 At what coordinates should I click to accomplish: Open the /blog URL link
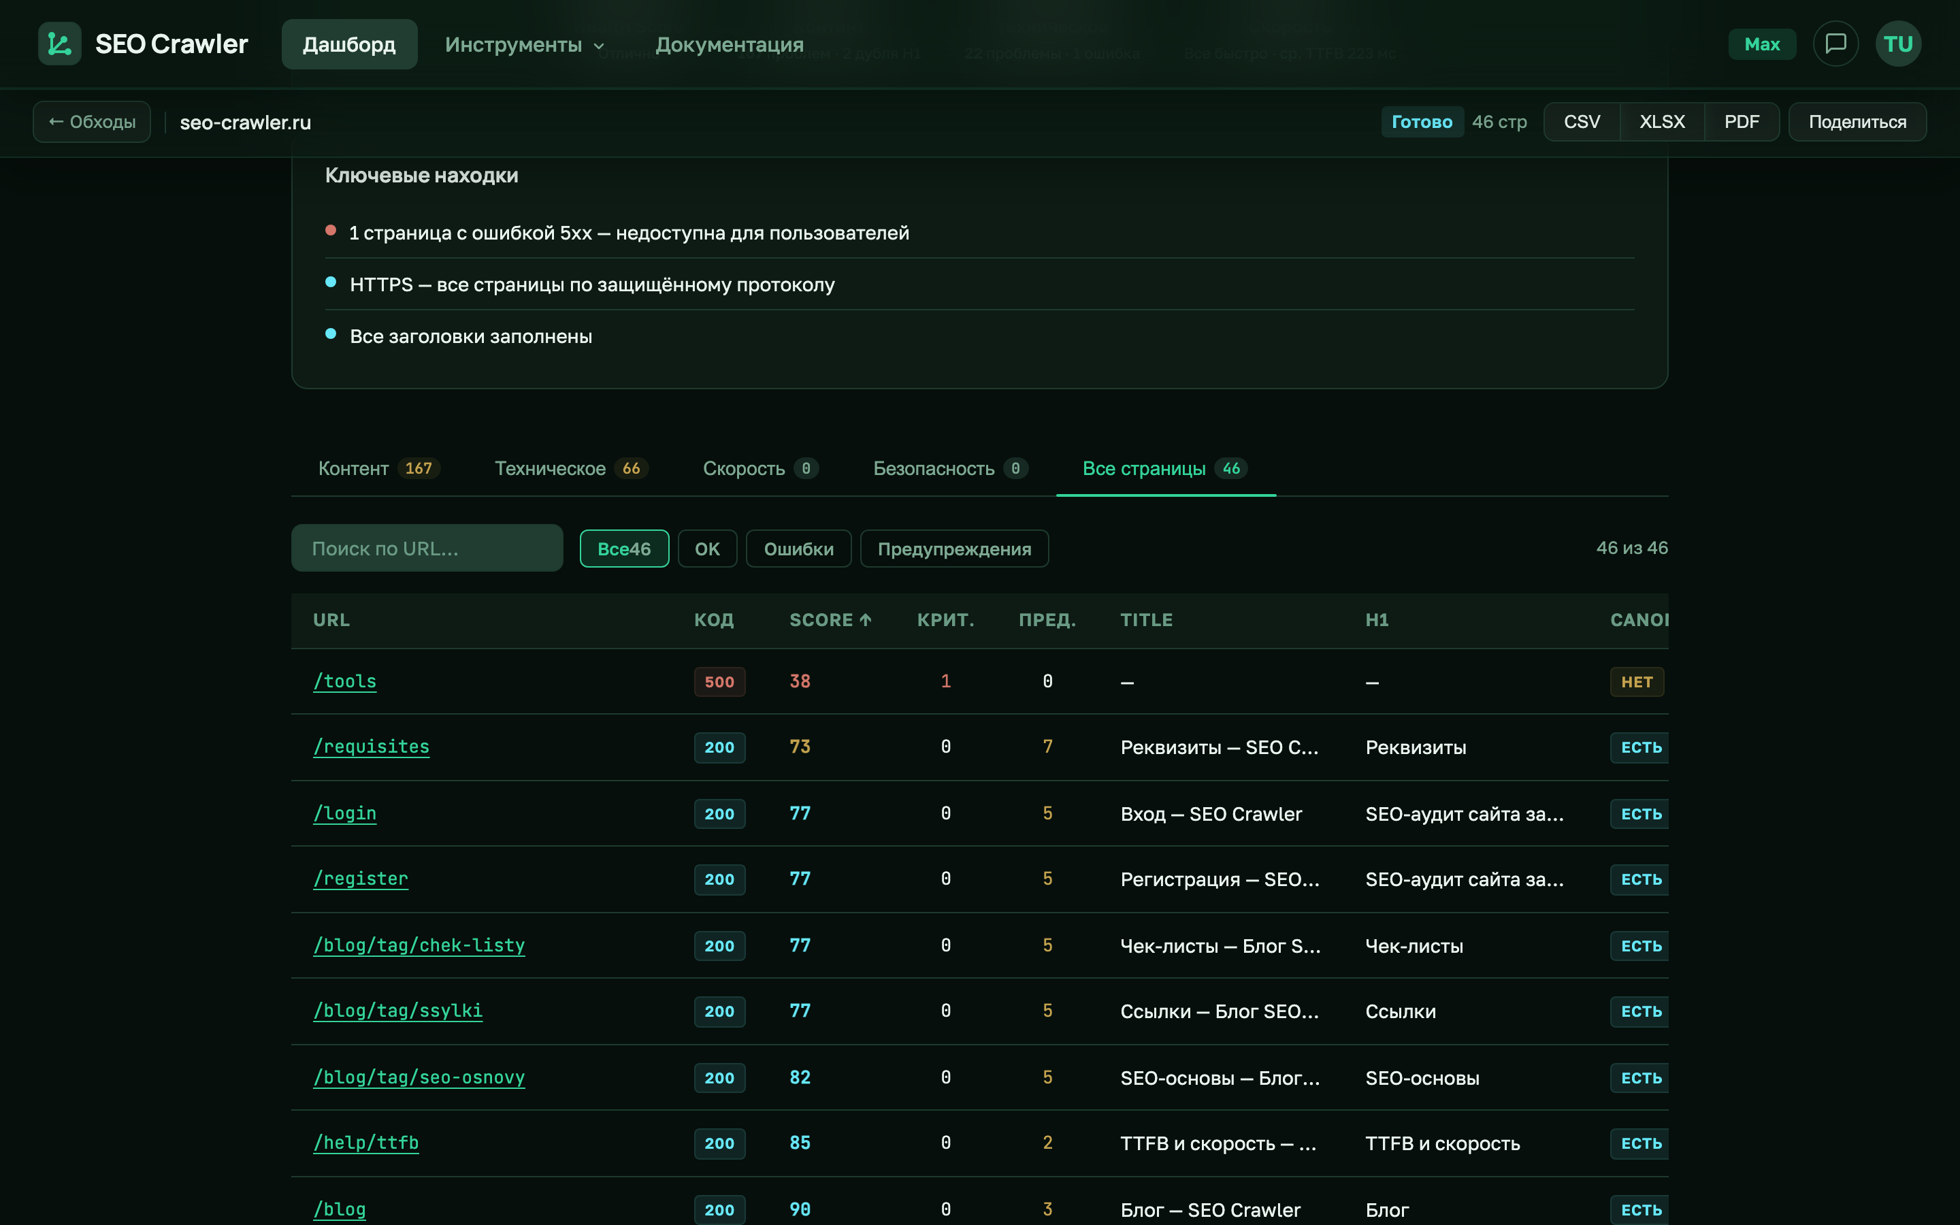pyautogui.click(x=340, y=1209)
